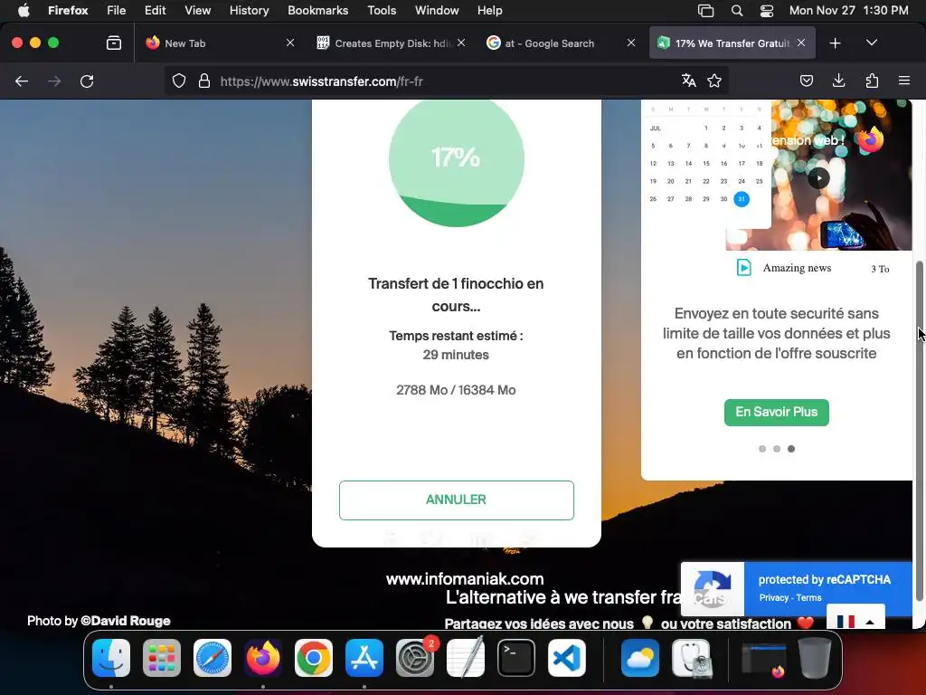The height and width of the screenshot is (695, 926).
Task: Select the 17% We Transfer Gratuit tab
Action: [732, 43]
